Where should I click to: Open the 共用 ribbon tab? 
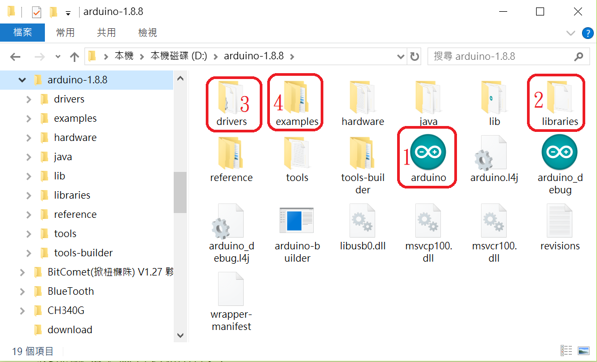pos(106,33)
